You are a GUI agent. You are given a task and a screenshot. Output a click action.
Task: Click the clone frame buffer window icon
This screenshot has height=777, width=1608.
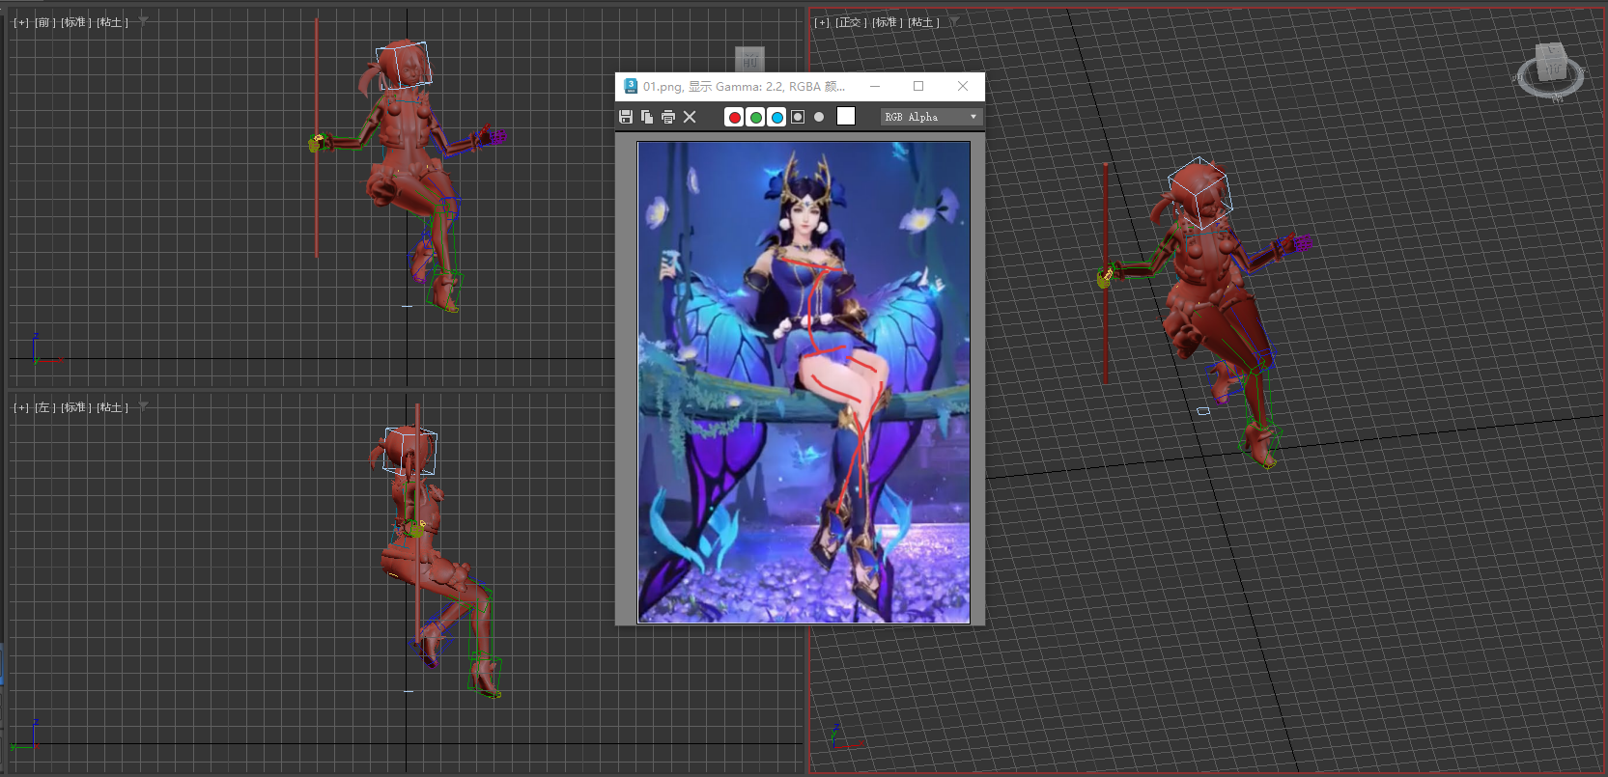(647, 117)
